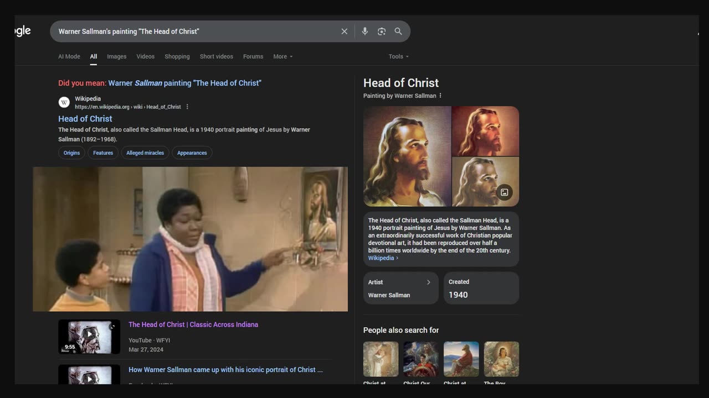
Task: Open the Tools dropdown
Action: coord(398,56)
